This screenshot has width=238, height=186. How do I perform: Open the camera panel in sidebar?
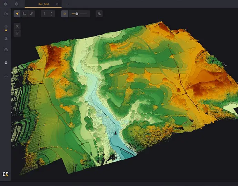6,50
